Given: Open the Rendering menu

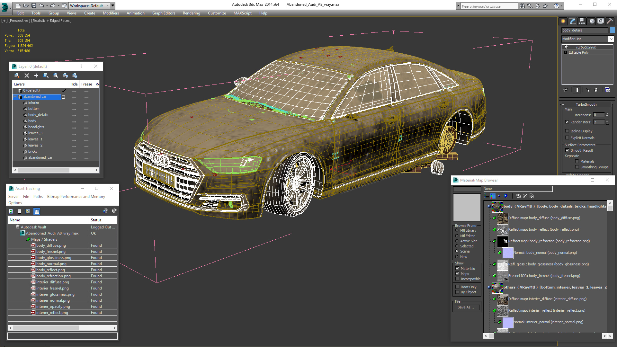Looking at the screenshot, I should point(192,13).
